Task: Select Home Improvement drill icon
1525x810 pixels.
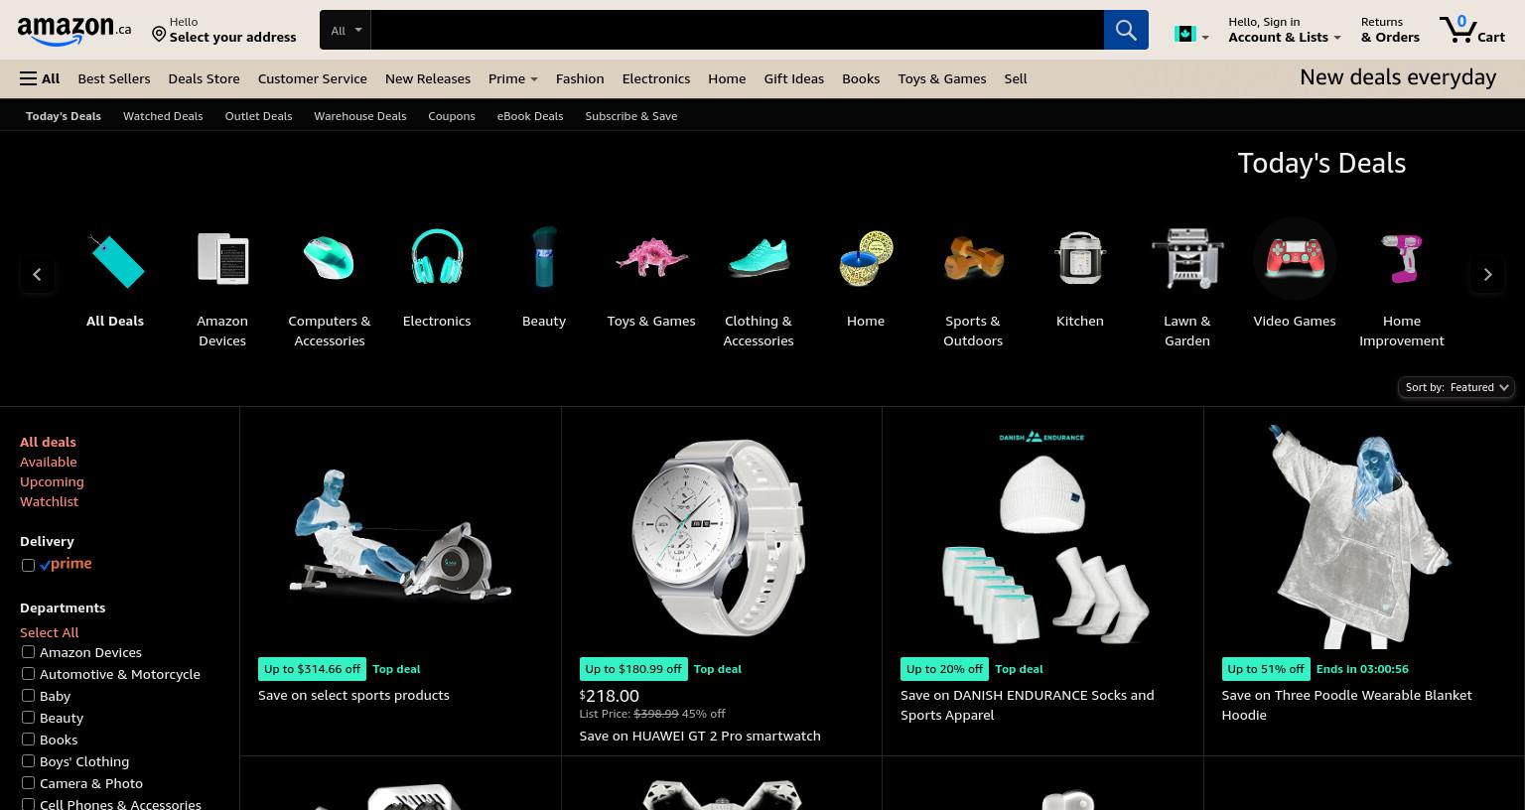Action: coord(1402,258)
